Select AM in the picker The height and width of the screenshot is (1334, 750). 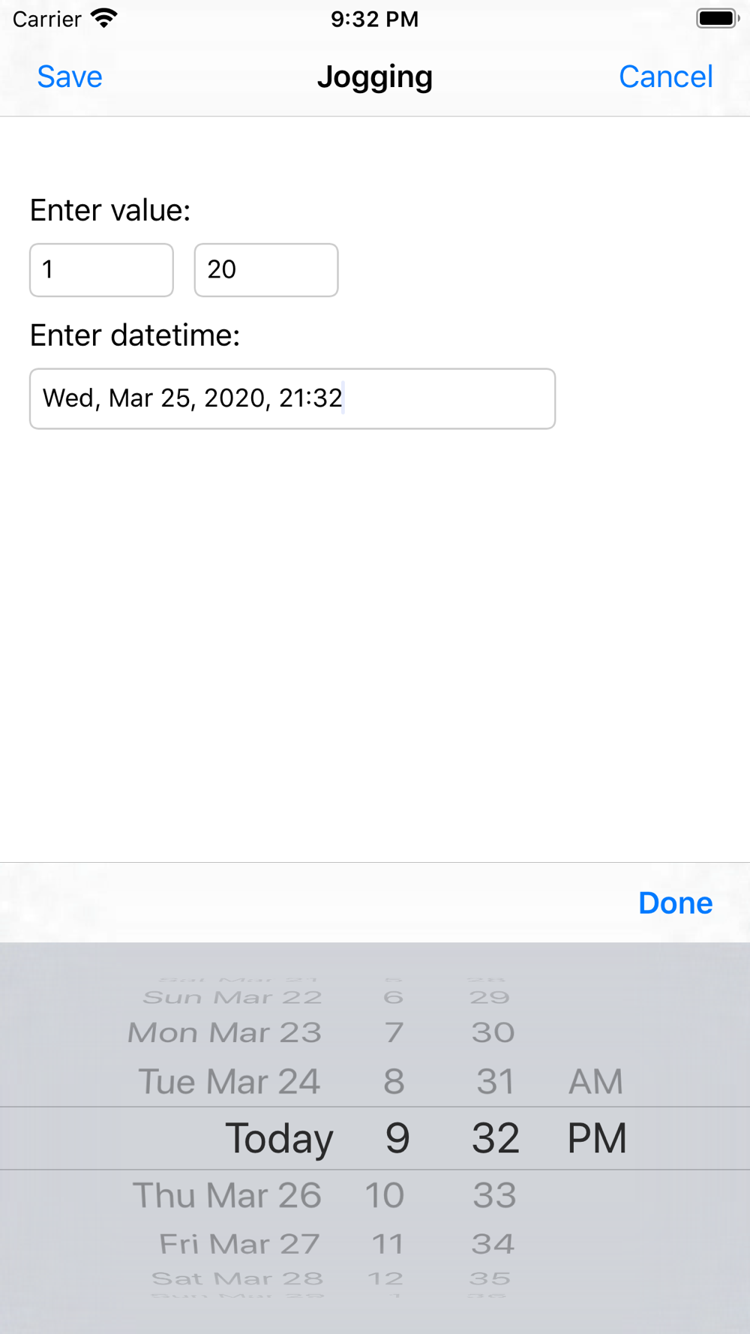coord(595,1082)
